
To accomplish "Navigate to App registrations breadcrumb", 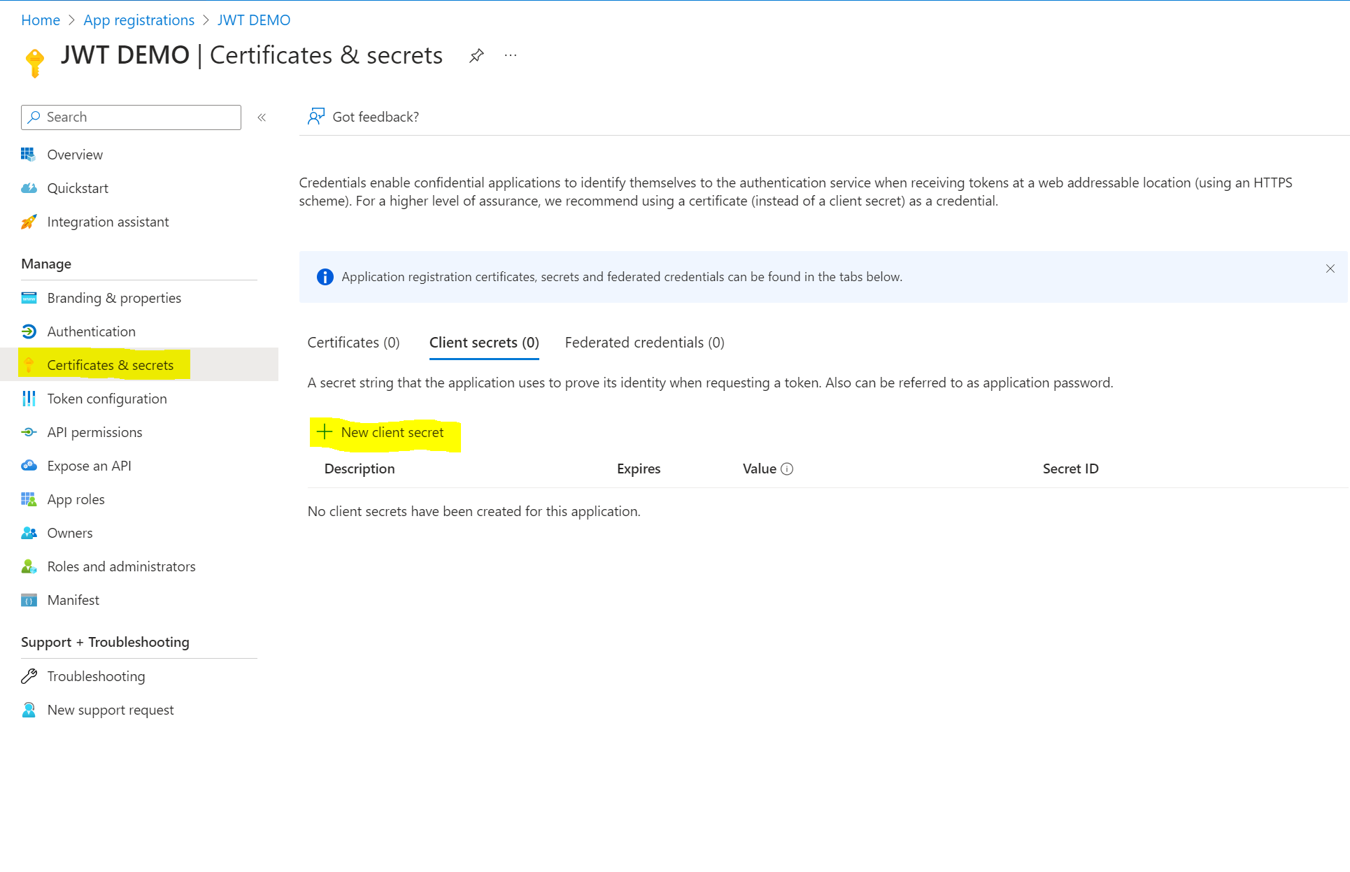I will 138,20.
